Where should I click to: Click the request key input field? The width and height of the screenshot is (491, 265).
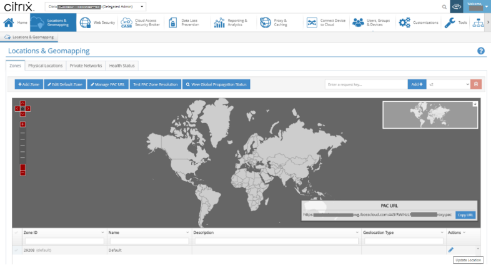point(366,84)
